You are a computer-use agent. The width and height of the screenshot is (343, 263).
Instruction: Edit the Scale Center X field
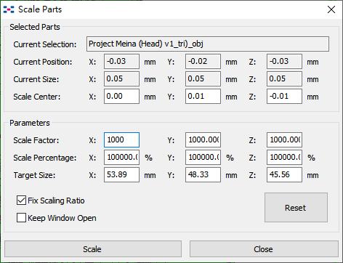121,97
